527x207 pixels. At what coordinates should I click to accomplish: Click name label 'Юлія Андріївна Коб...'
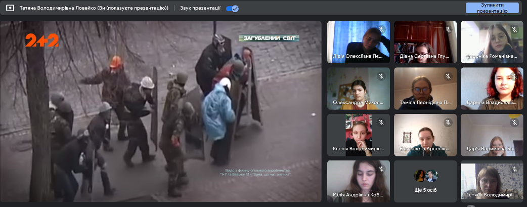[358, 195]
